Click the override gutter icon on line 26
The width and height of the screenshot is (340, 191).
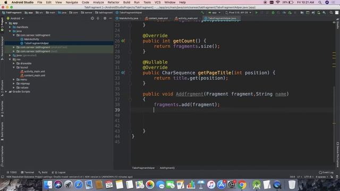pyautogui.click(x=123, y=41)
